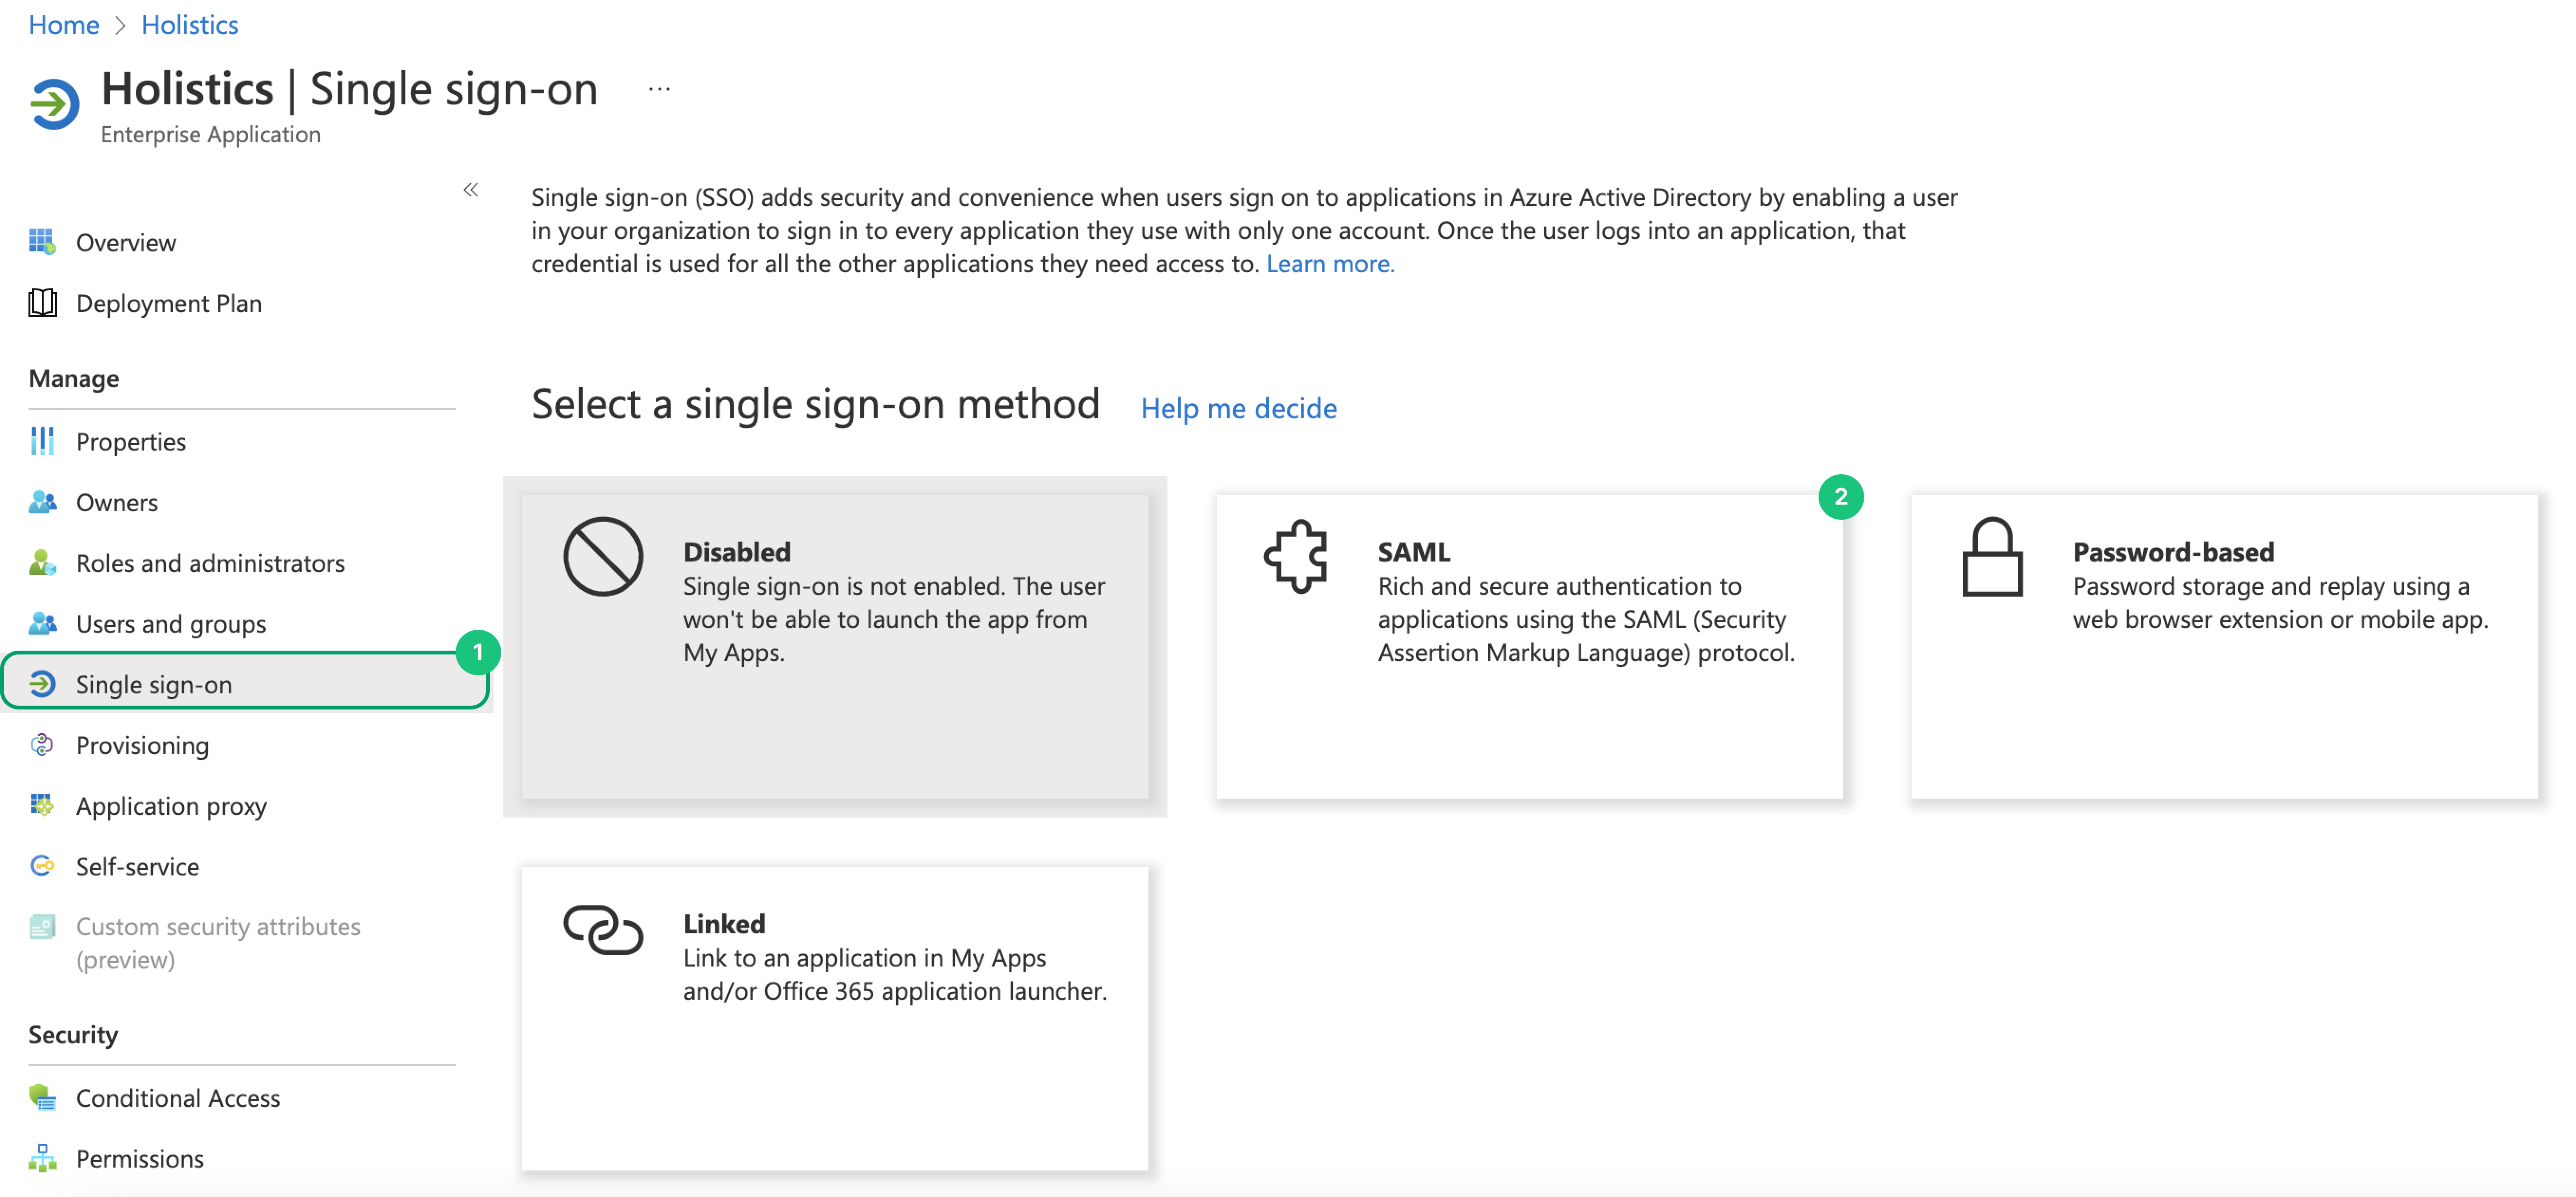The height and width of the screenshot is (1197, 2576).
Task: Click the Owners people icon
Action: point(42,502)
